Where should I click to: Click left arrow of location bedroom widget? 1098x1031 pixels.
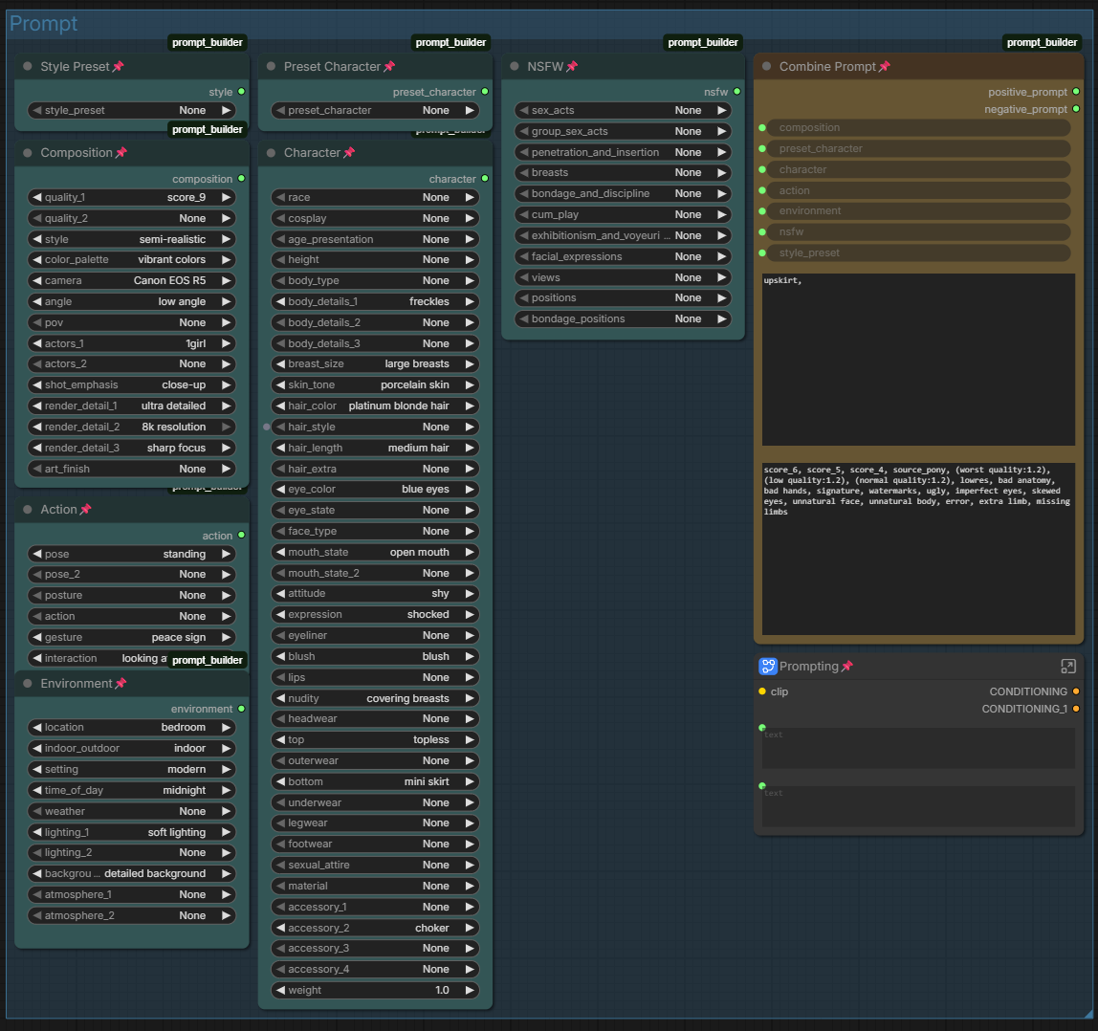37,728
